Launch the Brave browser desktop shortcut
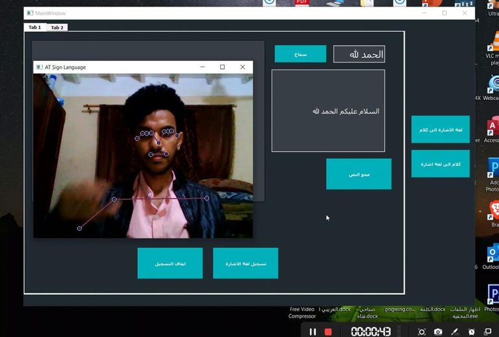This screenshot has height=337, width=499. click(494, 213)
